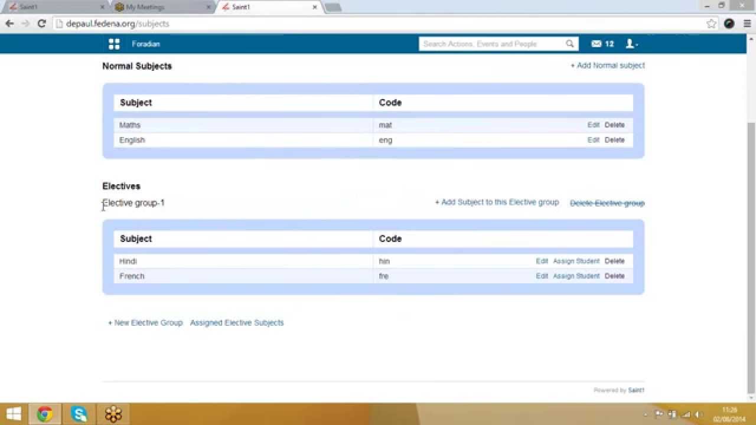756x425 pixels.
Task: Click the message count 12
Action: pyautogui.click(x=610, y=44)
